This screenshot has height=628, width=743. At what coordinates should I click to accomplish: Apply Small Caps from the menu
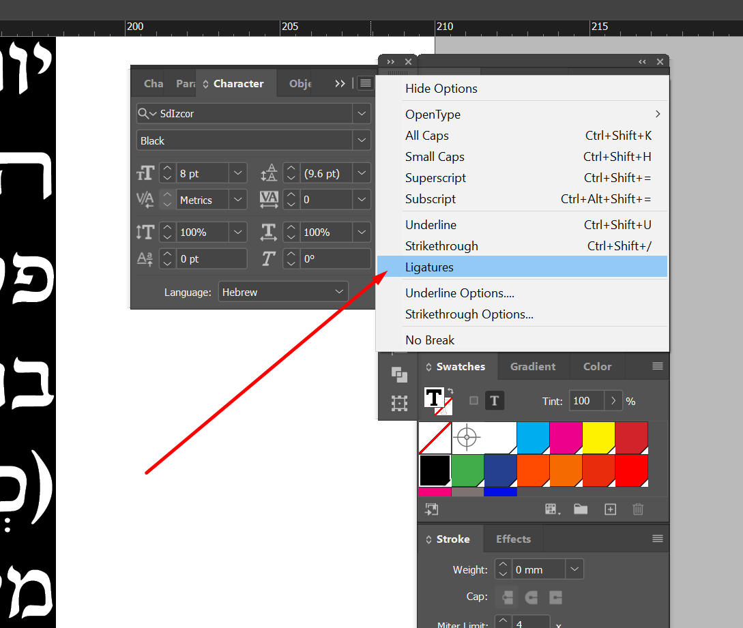click(x=522, y=156)
